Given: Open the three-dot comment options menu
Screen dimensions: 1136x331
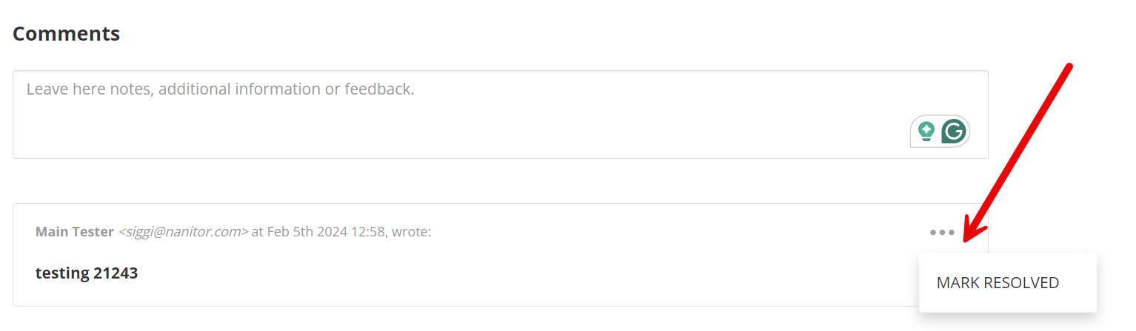Looking at the screenshot, I should 942,233.
